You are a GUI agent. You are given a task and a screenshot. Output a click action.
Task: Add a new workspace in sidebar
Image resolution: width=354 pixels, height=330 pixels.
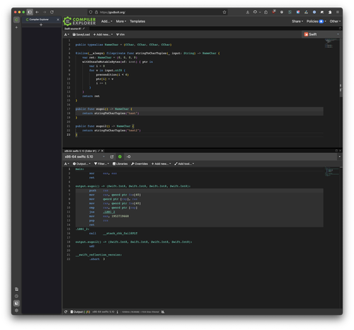[16, 28]
